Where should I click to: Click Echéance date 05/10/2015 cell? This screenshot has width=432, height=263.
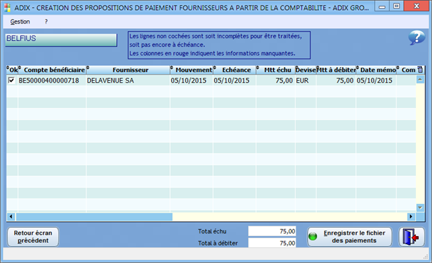[x=234, y=80]
